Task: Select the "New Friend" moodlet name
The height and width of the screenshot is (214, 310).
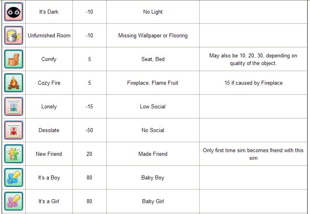Action: [x=49, y=154]
